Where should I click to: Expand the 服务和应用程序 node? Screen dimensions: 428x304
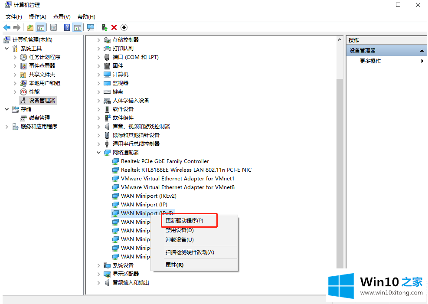[7, 127]
